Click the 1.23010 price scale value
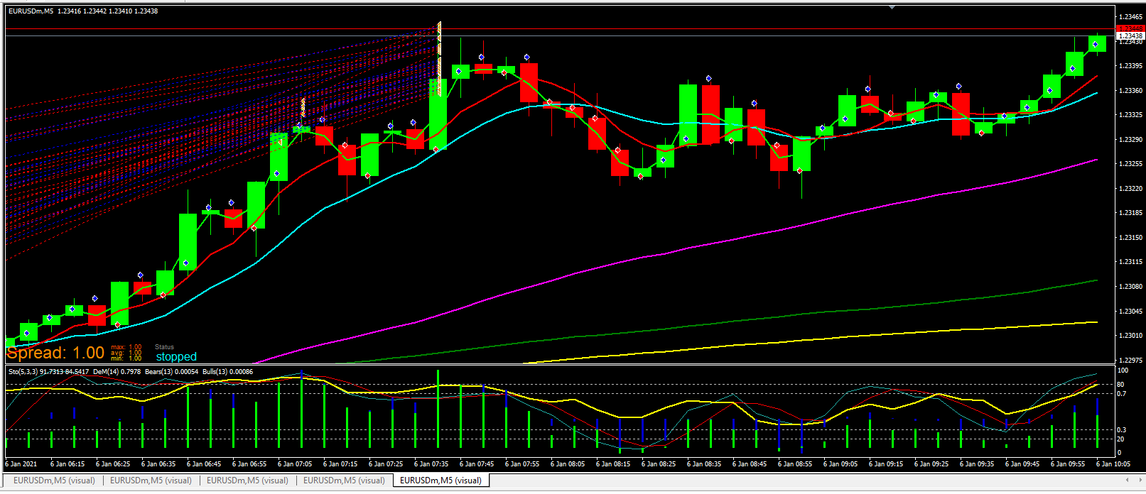 [x=1130, y=336]
